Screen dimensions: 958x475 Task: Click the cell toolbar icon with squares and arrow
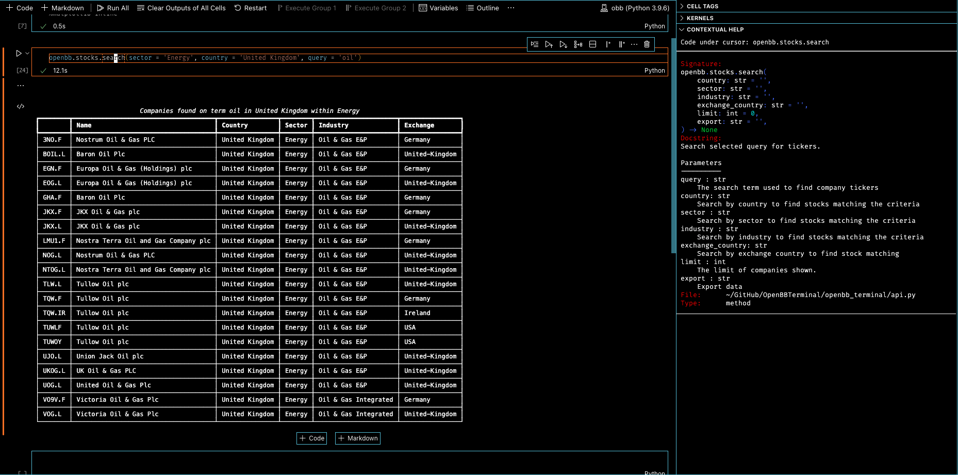click(578, 44)
